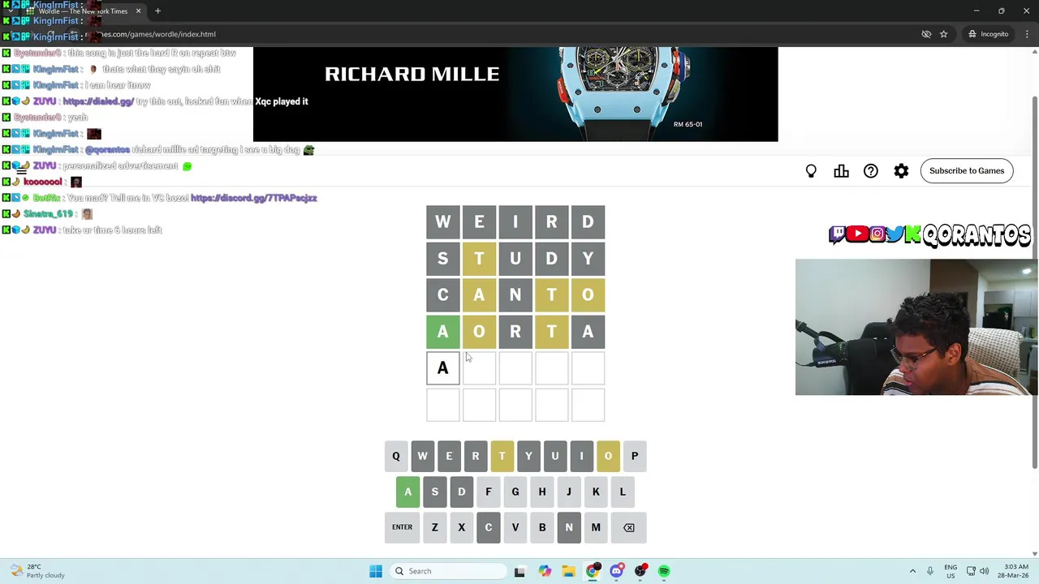Viewport: 1039px width, 584px height.
Task: Click the F key on the keyboard
Action: click(488, 492)
